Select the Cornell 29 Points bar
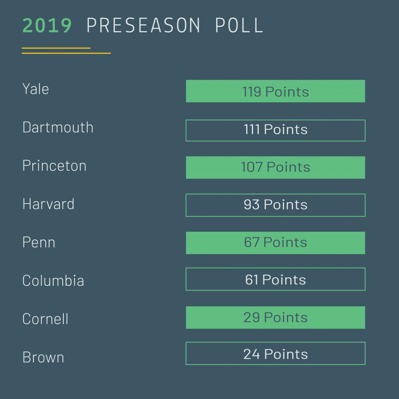 [275, 318]
